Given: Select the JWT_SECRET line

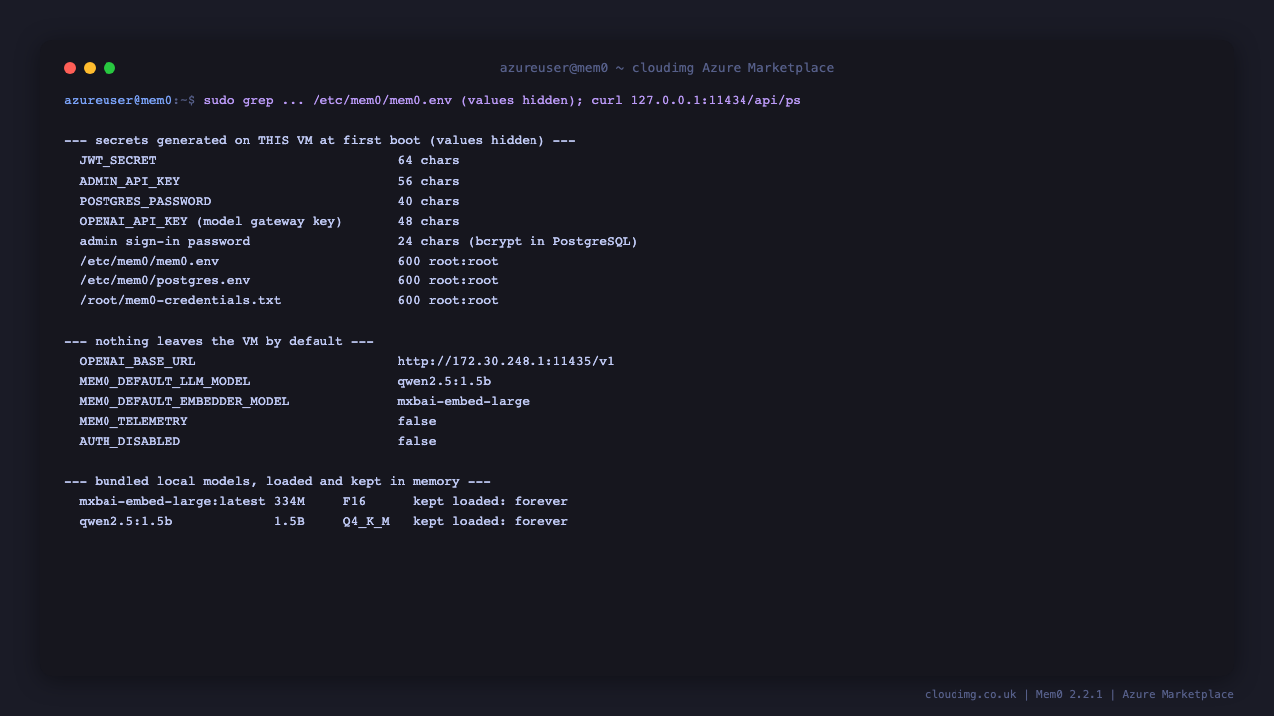Looking at the screenshot, I should pyautogui.click(x=270, y=160).
